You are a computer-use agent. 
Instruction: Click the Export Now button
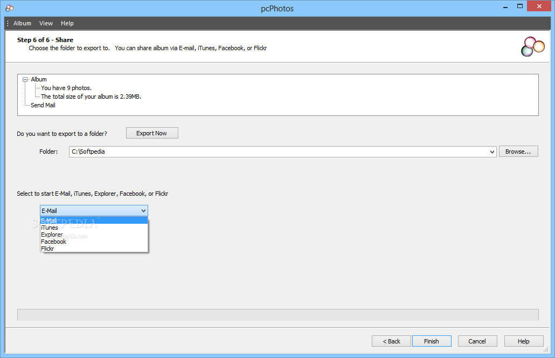pyautogui.click(x=152, y=133)
